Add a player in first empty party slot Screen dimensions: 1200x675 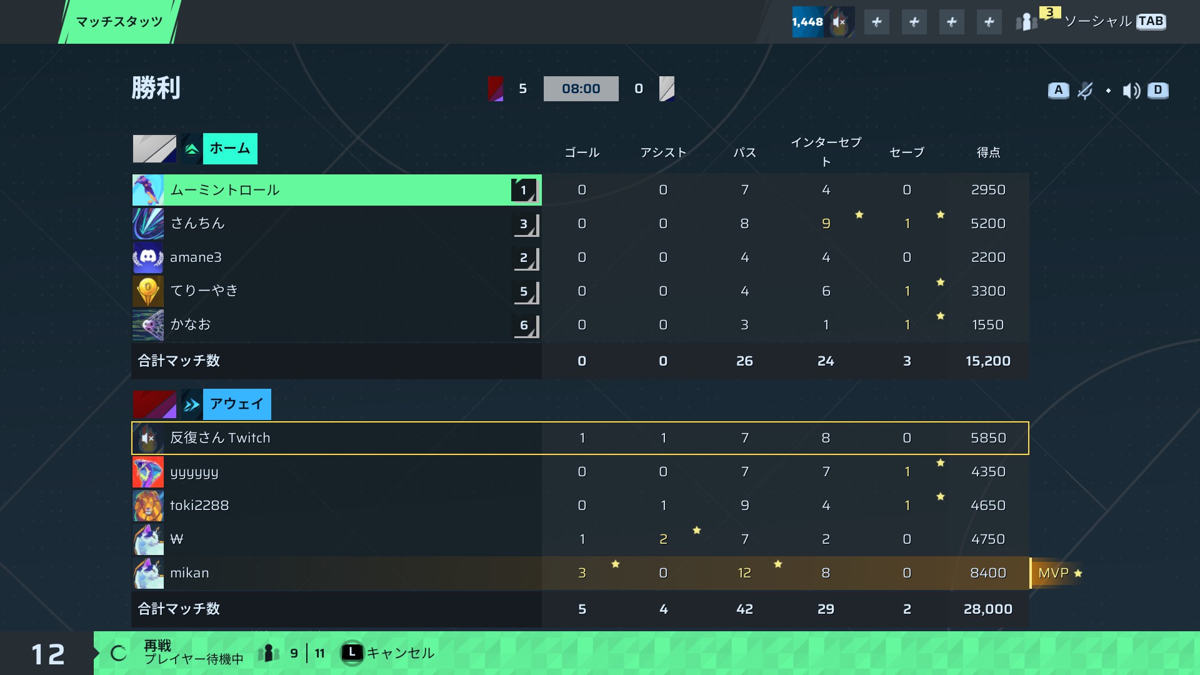pyautogui.click(x=877, y=22)
